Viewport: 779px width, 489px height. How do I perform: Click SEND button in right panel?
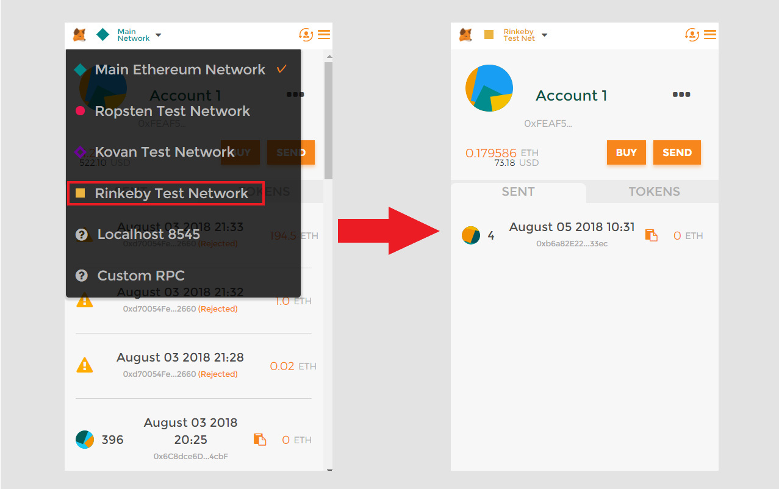[677, 152]
